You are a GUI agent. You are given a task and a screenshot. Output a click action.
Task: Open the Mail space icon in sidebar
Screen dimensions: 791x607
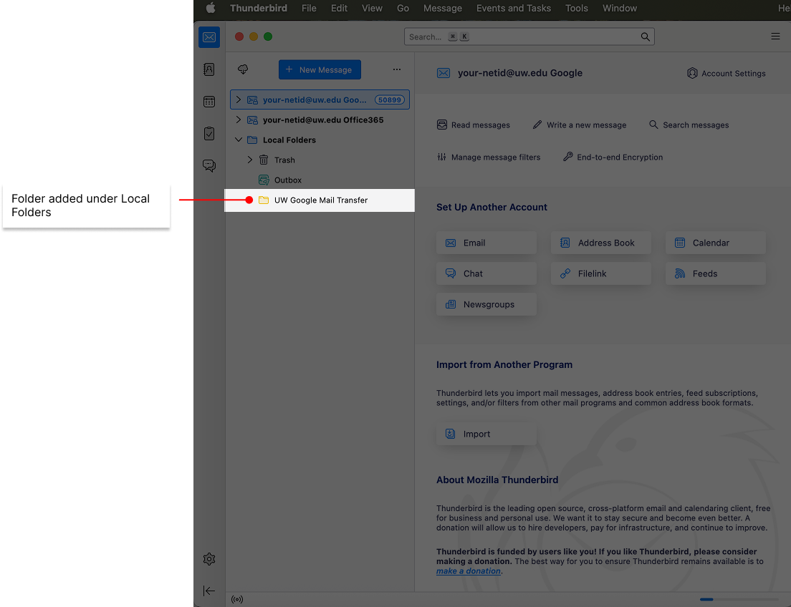click(209, 37)
